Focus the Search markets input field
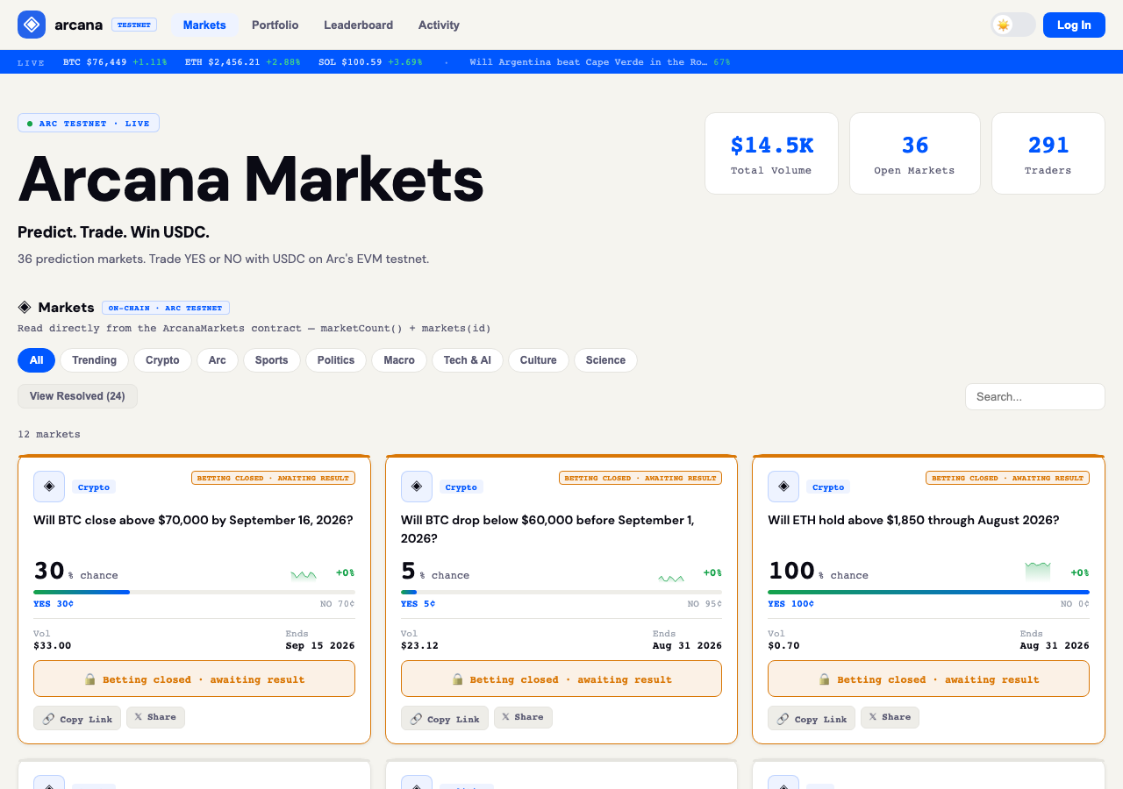1123x789 pixels. (1035, 396)
